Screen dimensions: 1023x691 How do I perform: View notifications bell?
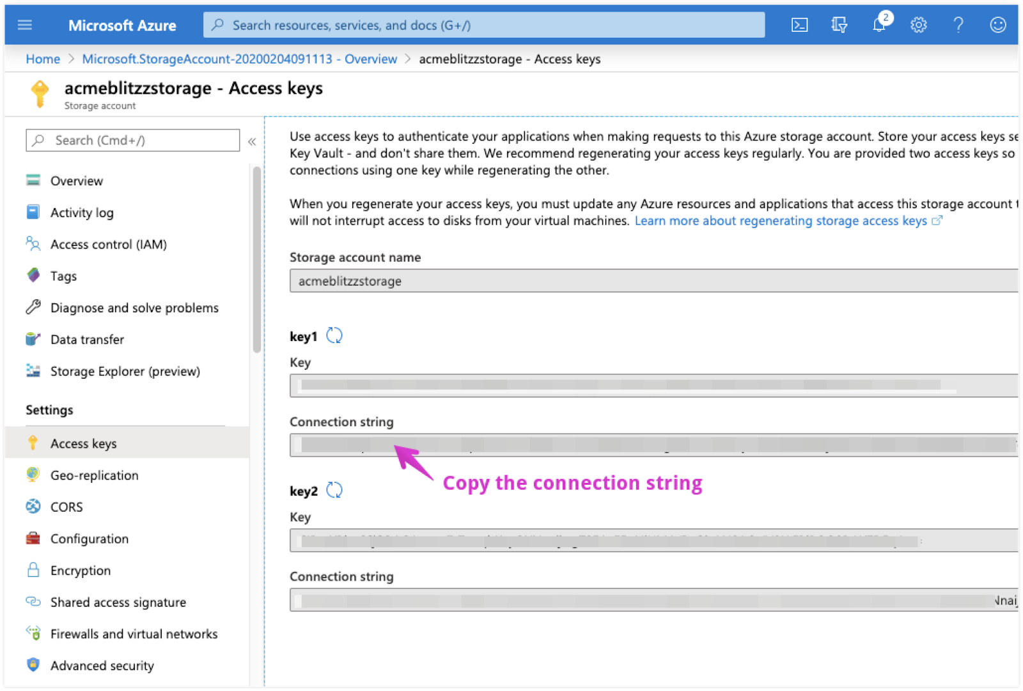click(x=880, y=24)
